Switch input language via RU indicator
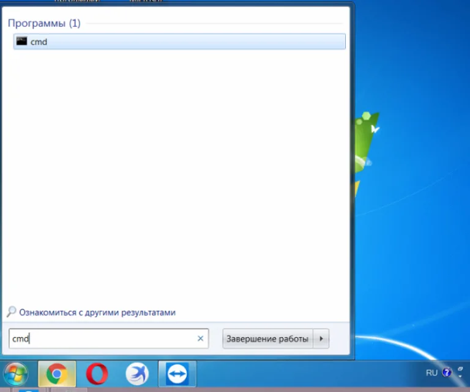Image resolution: width=470 pixels, height=392 pixels. (x=431, y=373)
